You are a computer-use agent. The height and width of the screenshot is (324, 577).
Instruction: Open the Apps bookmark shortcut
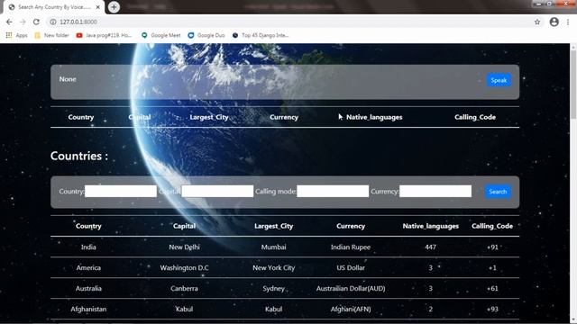coord(17,35)
